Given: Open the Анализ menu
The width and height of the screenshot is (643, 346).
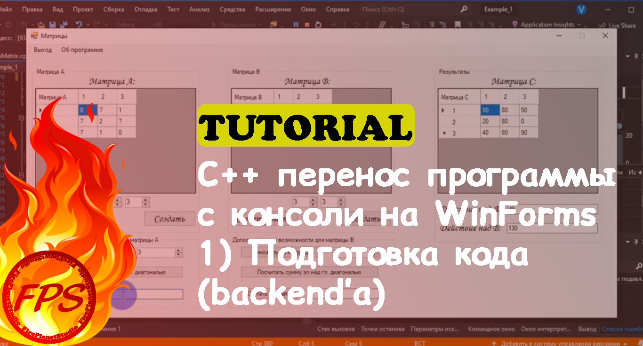Looking at the screenshot, I should tap(200, 9).
